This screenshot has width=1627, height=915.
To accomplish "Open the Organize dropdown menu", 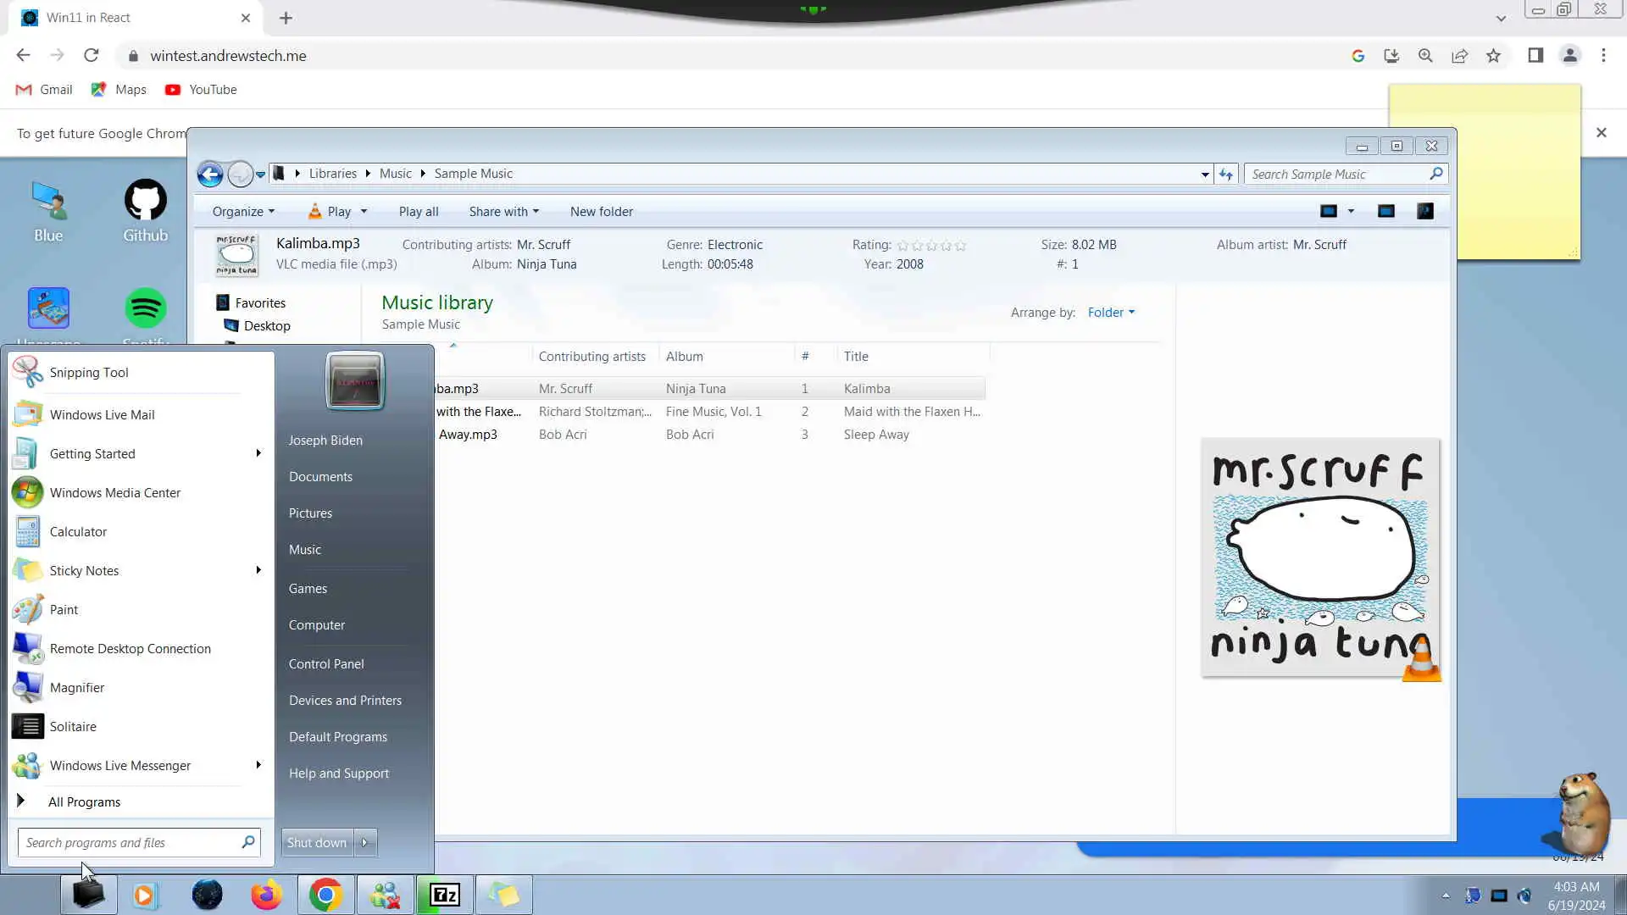I will [x=242, y=212].
